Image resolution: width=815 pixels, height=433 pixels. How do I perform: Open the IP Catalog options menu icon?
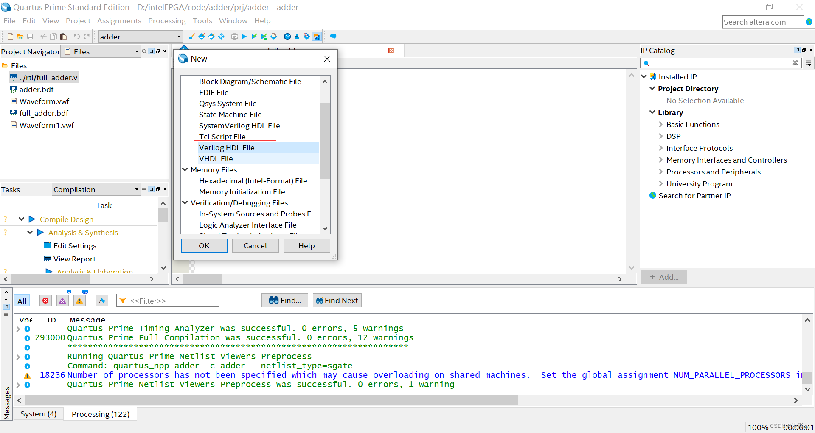tap(809, 63)
